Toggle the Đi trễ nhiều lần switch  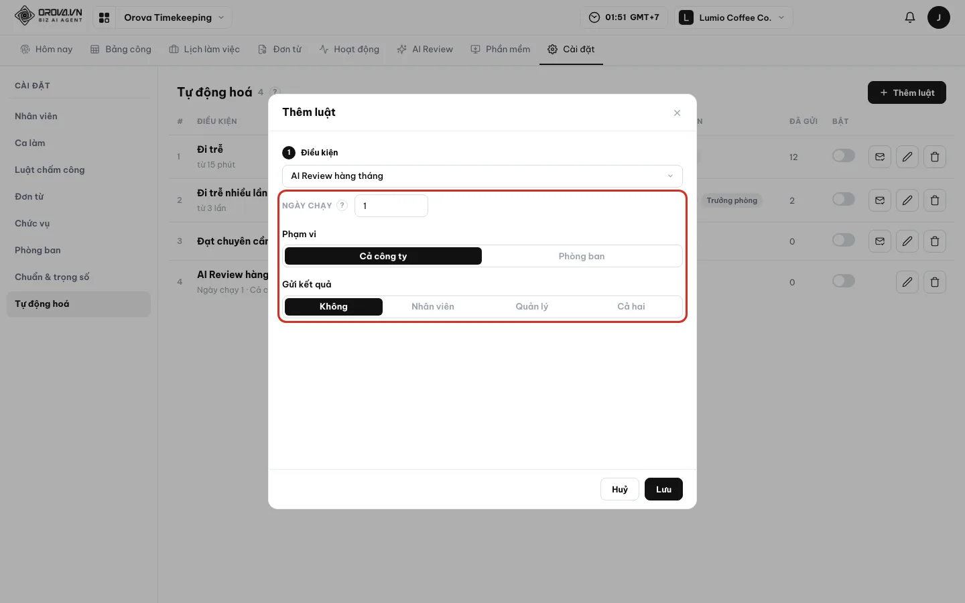(x=844, y=199)
